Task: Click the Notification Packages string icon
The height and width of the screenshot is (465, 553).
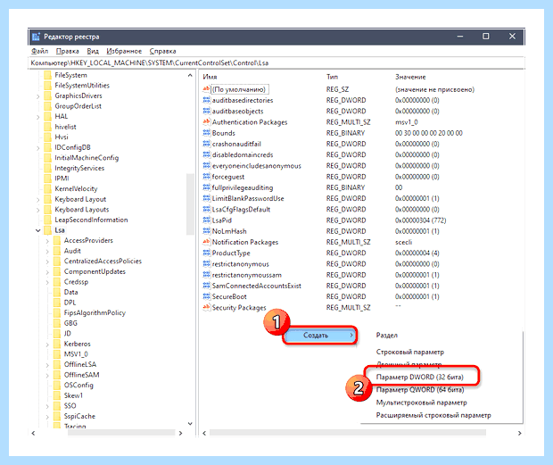Action: click(x=206, y=243)
